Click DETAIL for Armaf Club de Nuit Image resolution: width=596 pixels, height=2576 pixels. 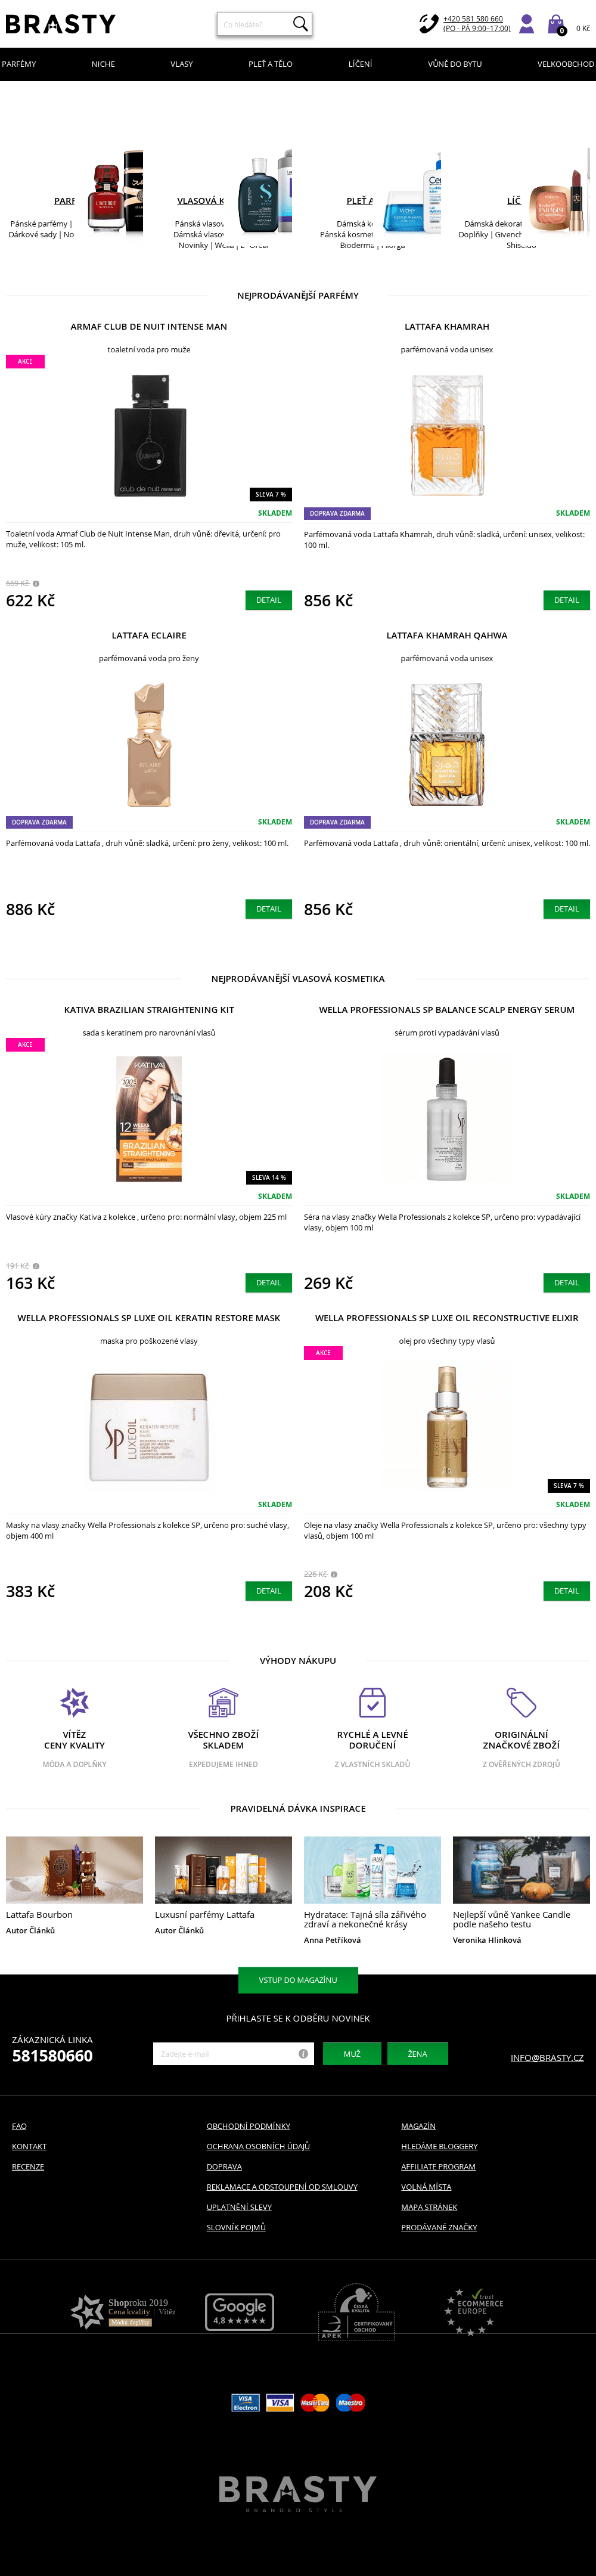pos(268,600)
